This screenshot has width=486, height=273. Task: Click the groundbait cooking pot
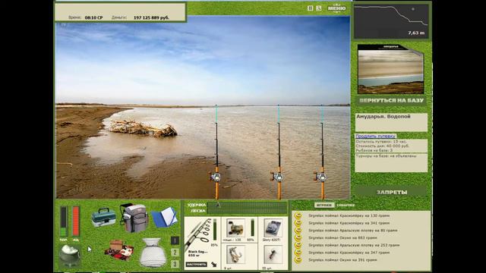click(x=70, y=256)
